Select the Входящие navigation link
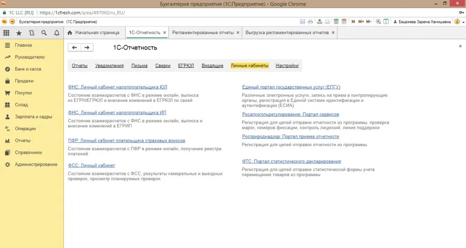Screen dimensions: 466x248 [x=213, y=66]
